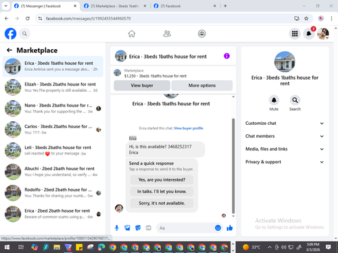Screen dimensions: 338x253
Task: Open Windows notification center icon
Action: (329, 247)
